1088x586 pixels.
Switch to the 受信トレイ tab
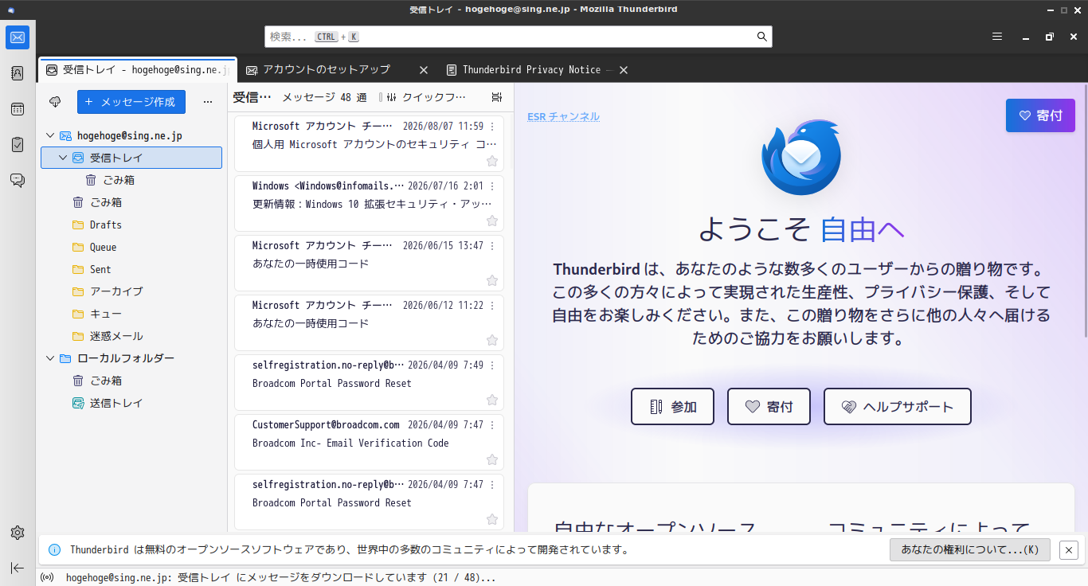(x=138, y=70)
